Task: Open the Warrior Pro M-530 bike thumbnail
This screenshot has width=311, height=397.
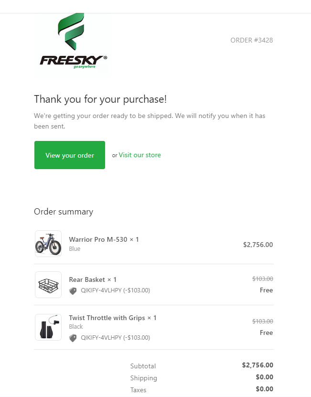Action: pyautogui.click(x=48, y=244)
